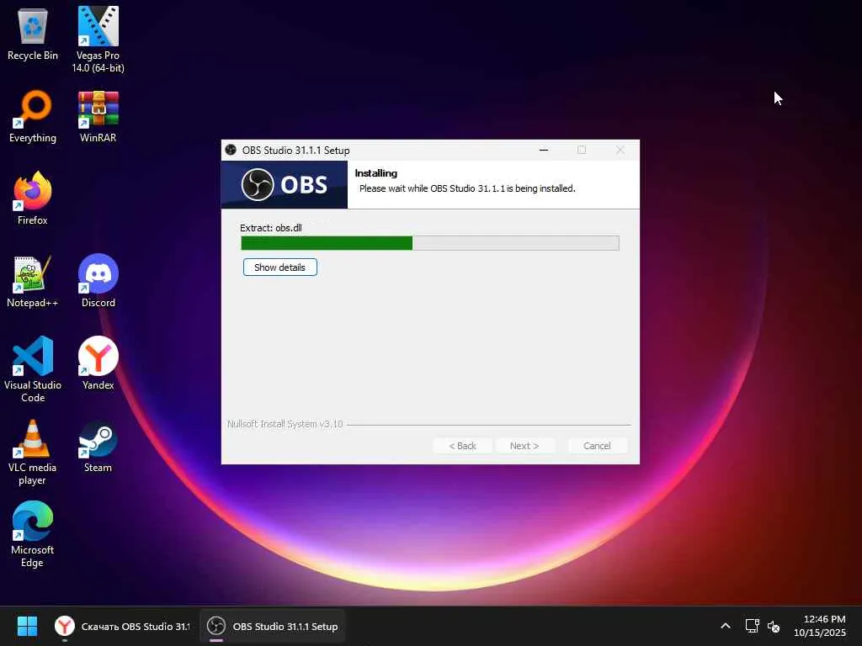Viewport: 862px width, 646px height.
Task: Select the VLC media player icon
Action: click(33, 453)
